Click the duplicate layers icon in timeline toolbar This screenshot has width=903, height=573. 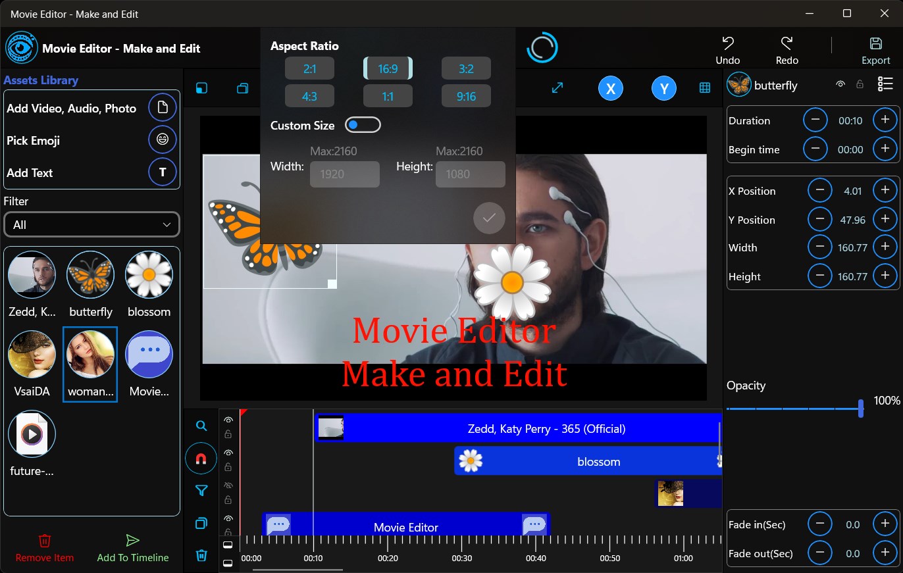(x=201, y=523)
